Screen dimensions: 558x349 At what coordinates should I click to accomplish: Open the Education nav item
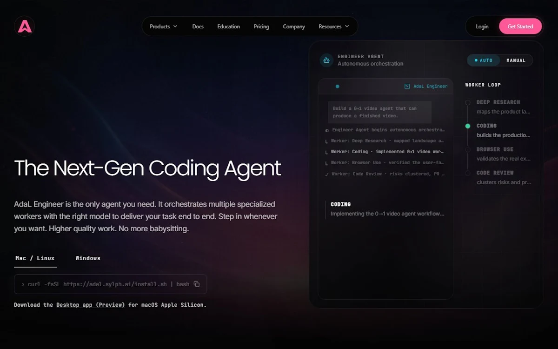[x=229, y=27]
